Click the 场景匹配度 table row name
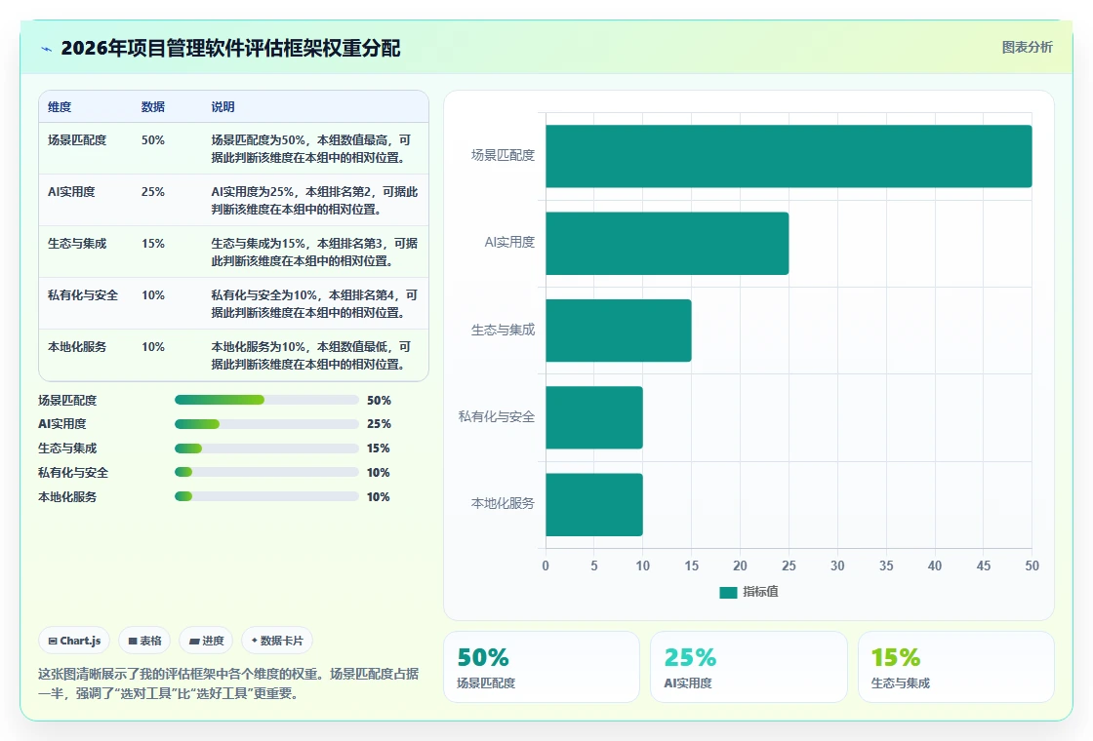Image resolution: width=1093 pixels, height=741 pixels. (x=77, y=140)
